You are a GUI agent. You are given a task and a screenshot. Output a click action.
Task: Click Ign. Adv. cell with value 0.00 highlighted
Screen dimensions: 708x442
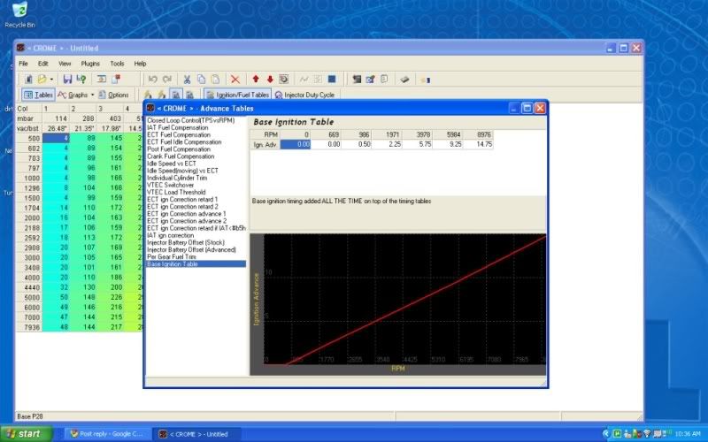296,144
